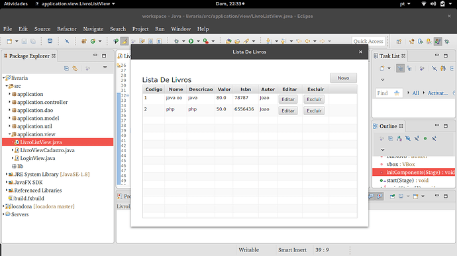The height and width of the screenshot is (256, 457).
Task: Click the New wizard toolbar icon
Action: [x=9, y=42]
